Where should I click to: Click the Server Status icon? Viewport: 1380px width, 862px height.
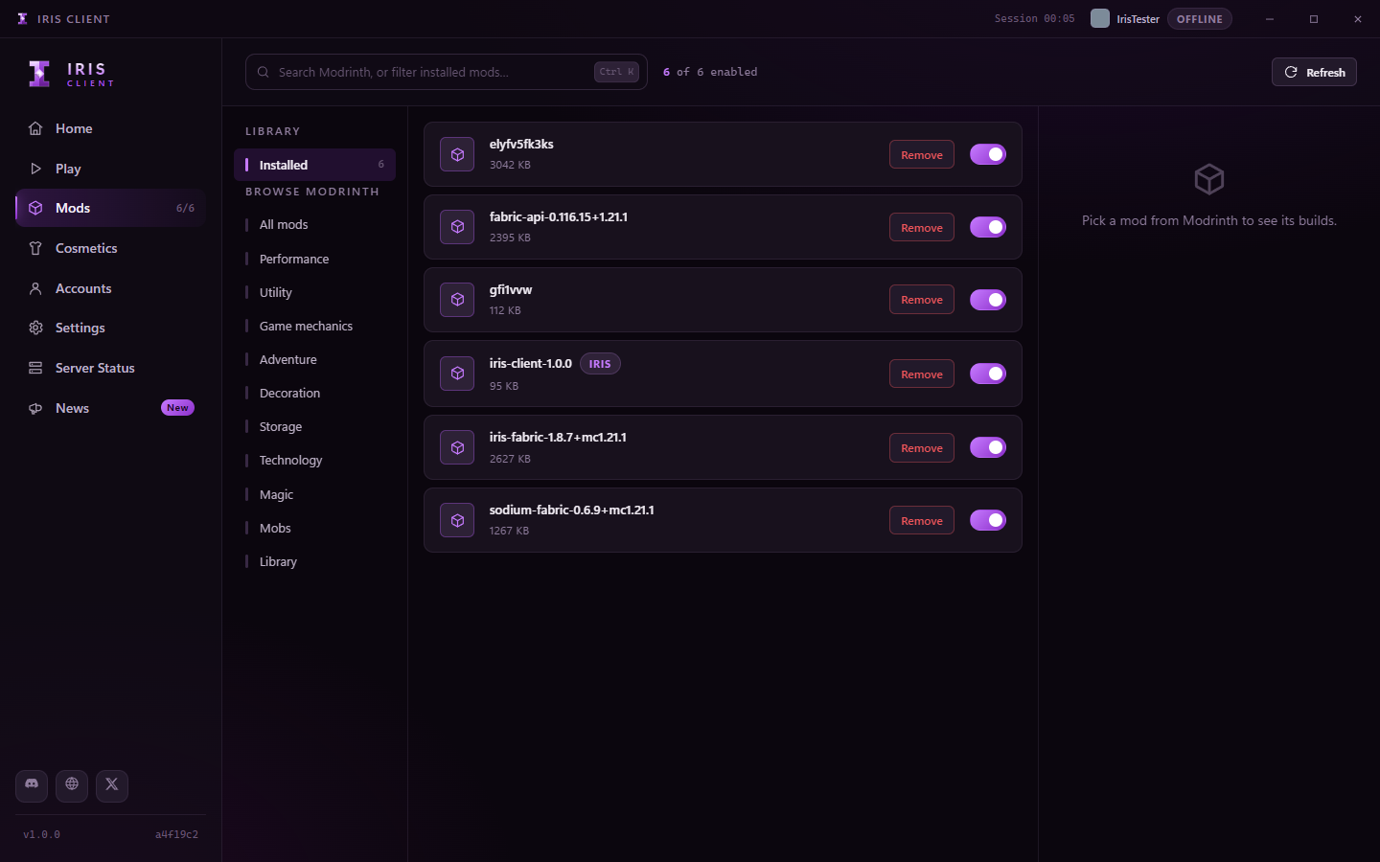click(35, 368)
